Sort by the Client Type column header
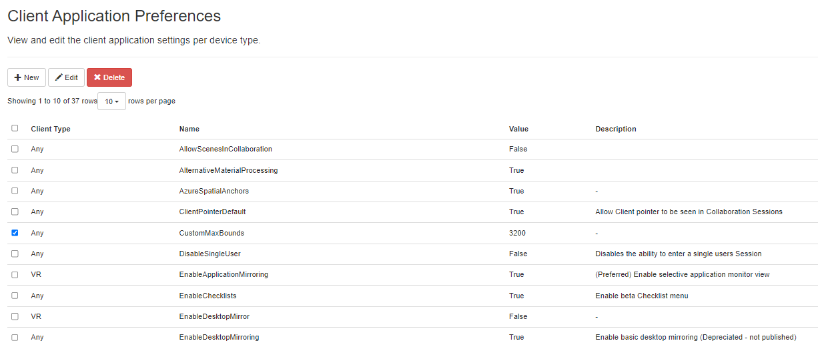Viewport: 818px width, 357px height. tap(51, 129)
